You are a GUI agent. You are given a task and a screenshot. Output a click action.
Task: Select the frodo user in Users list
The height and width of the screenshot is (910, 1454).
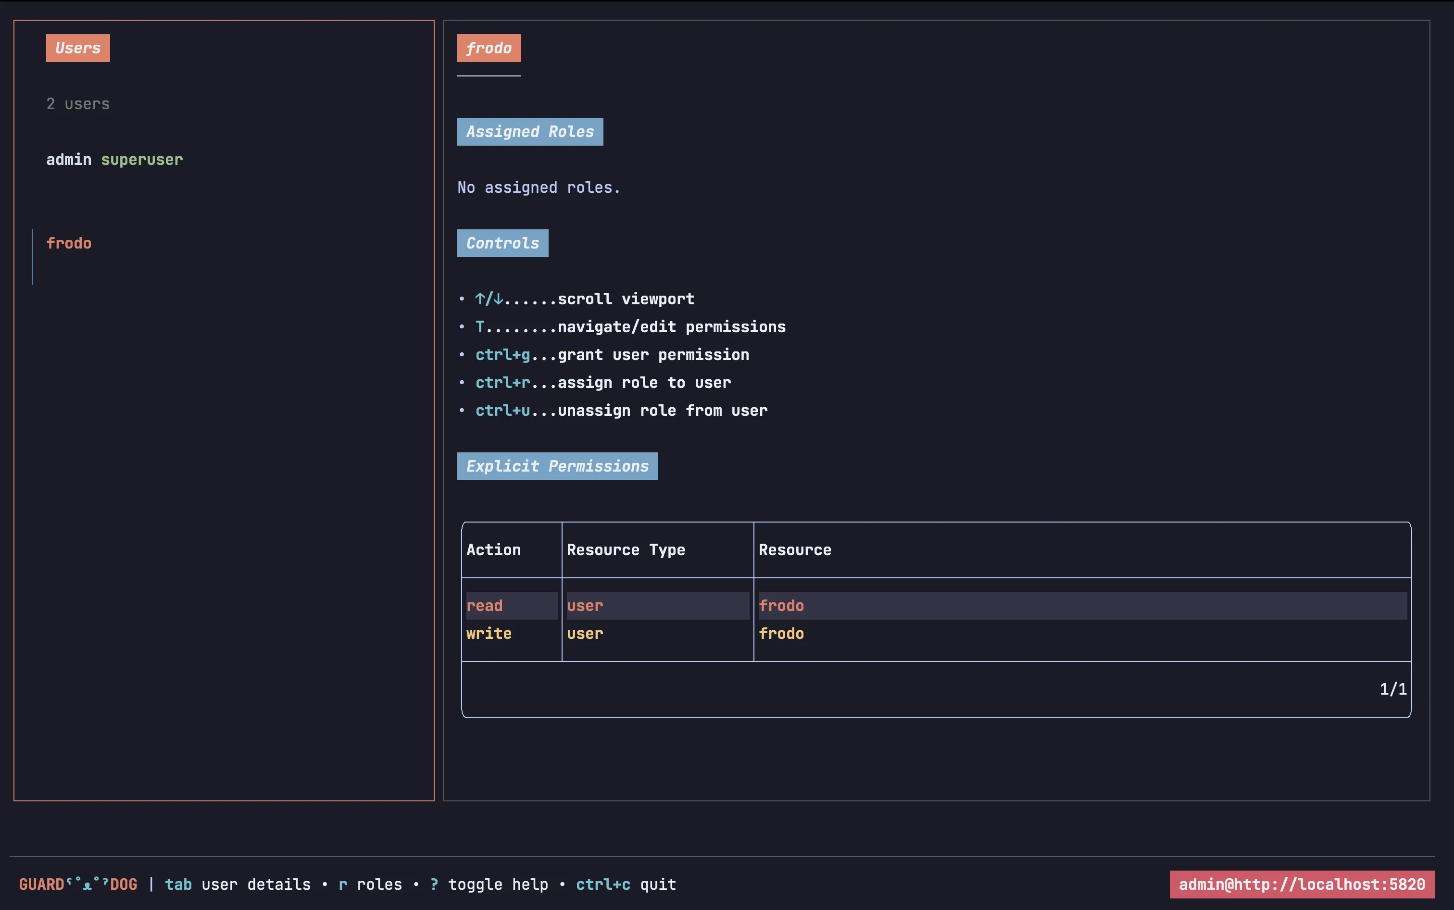tap(69, 243)
